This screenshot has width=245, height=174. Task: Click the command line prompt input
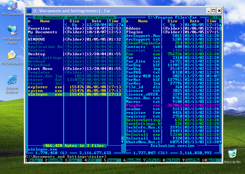(123, 157)
